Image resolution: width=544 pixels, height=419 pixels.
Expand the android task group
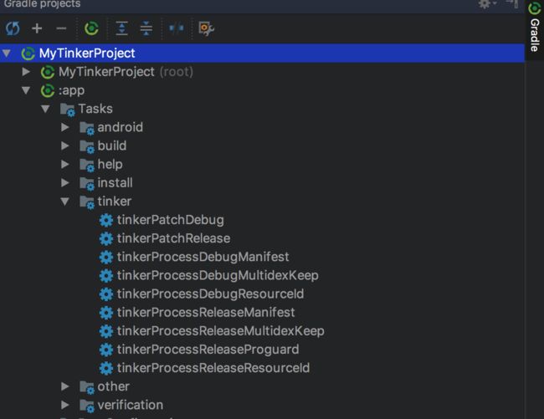(65, 127)
